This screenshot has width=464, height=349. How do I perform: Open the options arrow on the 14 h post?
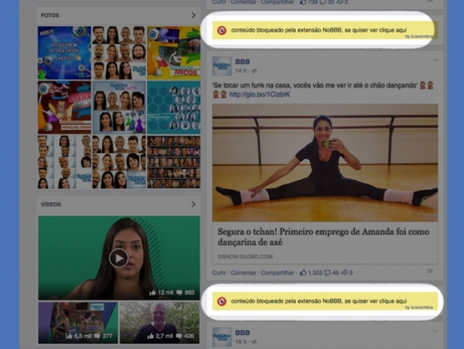[435, 60]
